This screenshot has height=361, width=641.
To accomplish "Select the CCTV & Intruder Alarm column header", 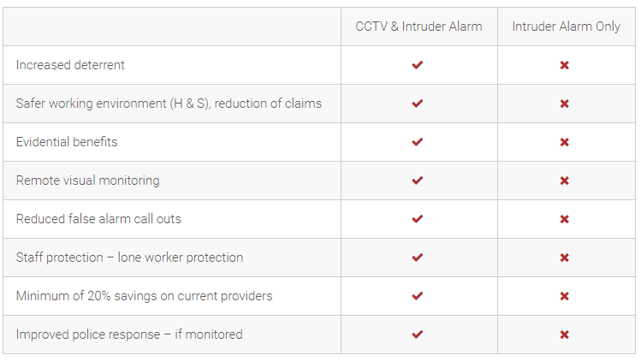I will [418, 27].
